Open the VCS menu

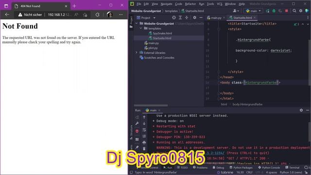coord(219,4)
